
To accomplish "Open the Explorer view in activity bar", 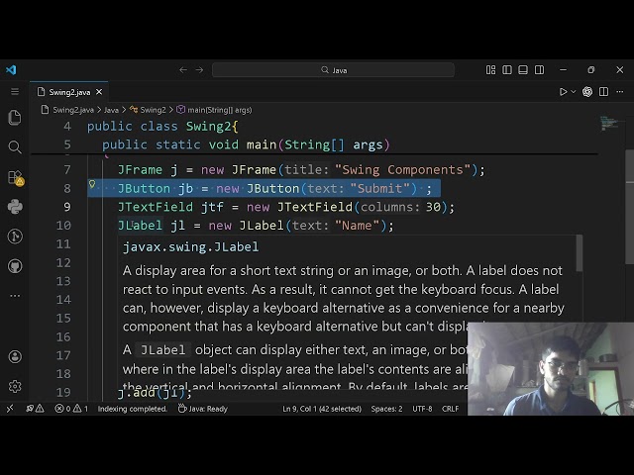I will [x=15, y=118].
